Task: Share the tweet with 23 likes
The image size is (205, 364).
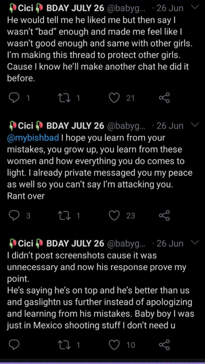Action: (x=164, y=216)
